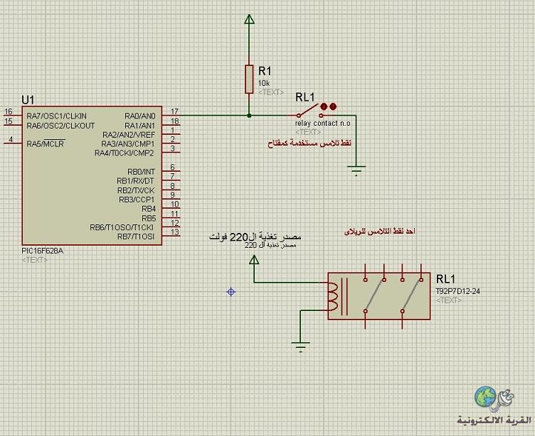This screenshot has height=436, width=535.
Task: Select the wire from pin 17 to R1
Action: tap(213, 116)
